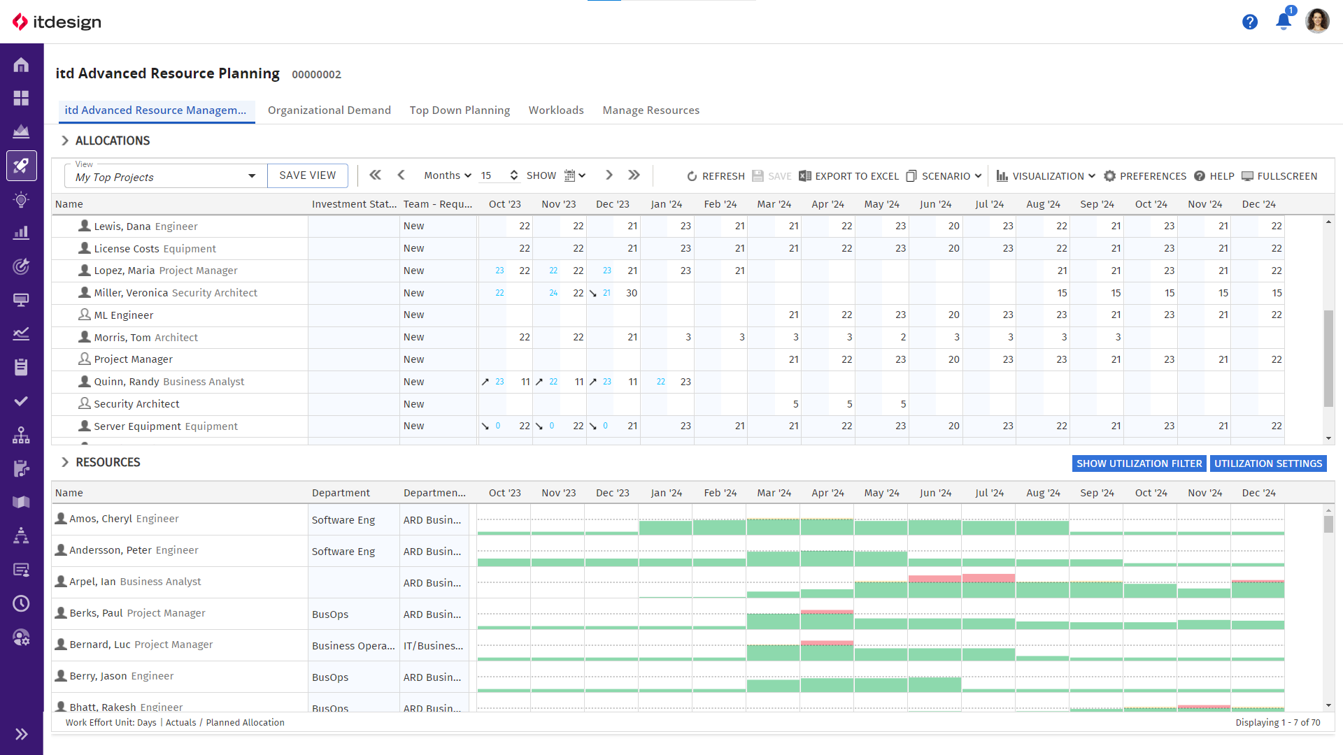Image resolution: width=1343 pixels, height=755 pixels.
Task: Click Arpel, Ian's red overallocation bar Jul '24
Action: (988, 578)
